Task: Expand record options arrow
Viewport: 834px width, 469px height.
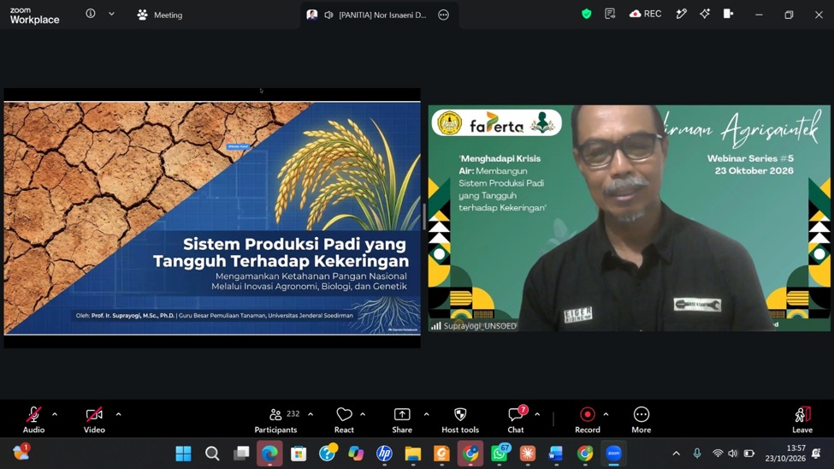Action: [x=606, y=414]
